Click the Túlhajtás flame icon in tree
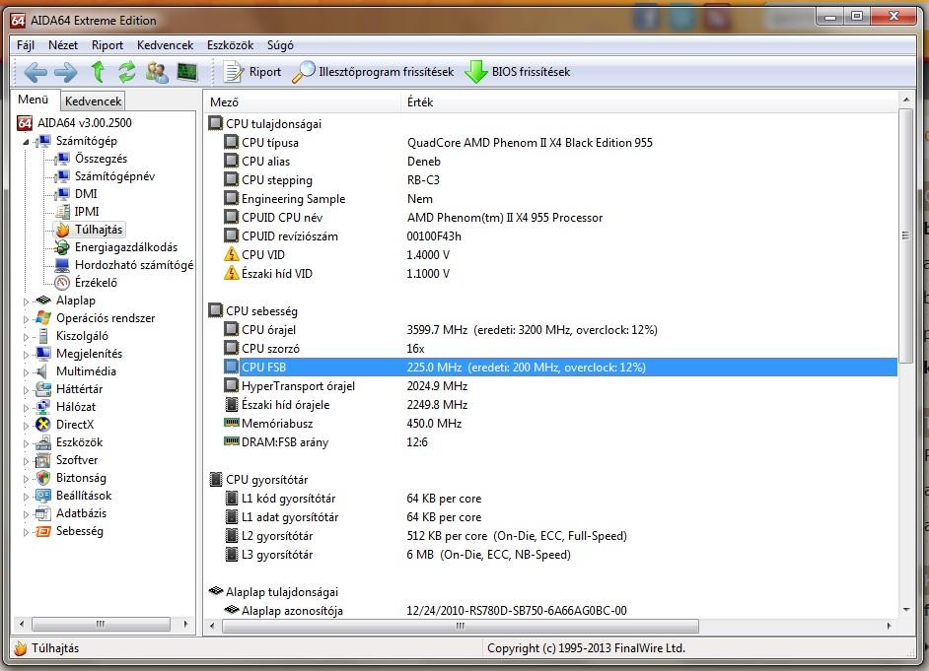Viewport: 929px width, 671px height. point(63,230)
